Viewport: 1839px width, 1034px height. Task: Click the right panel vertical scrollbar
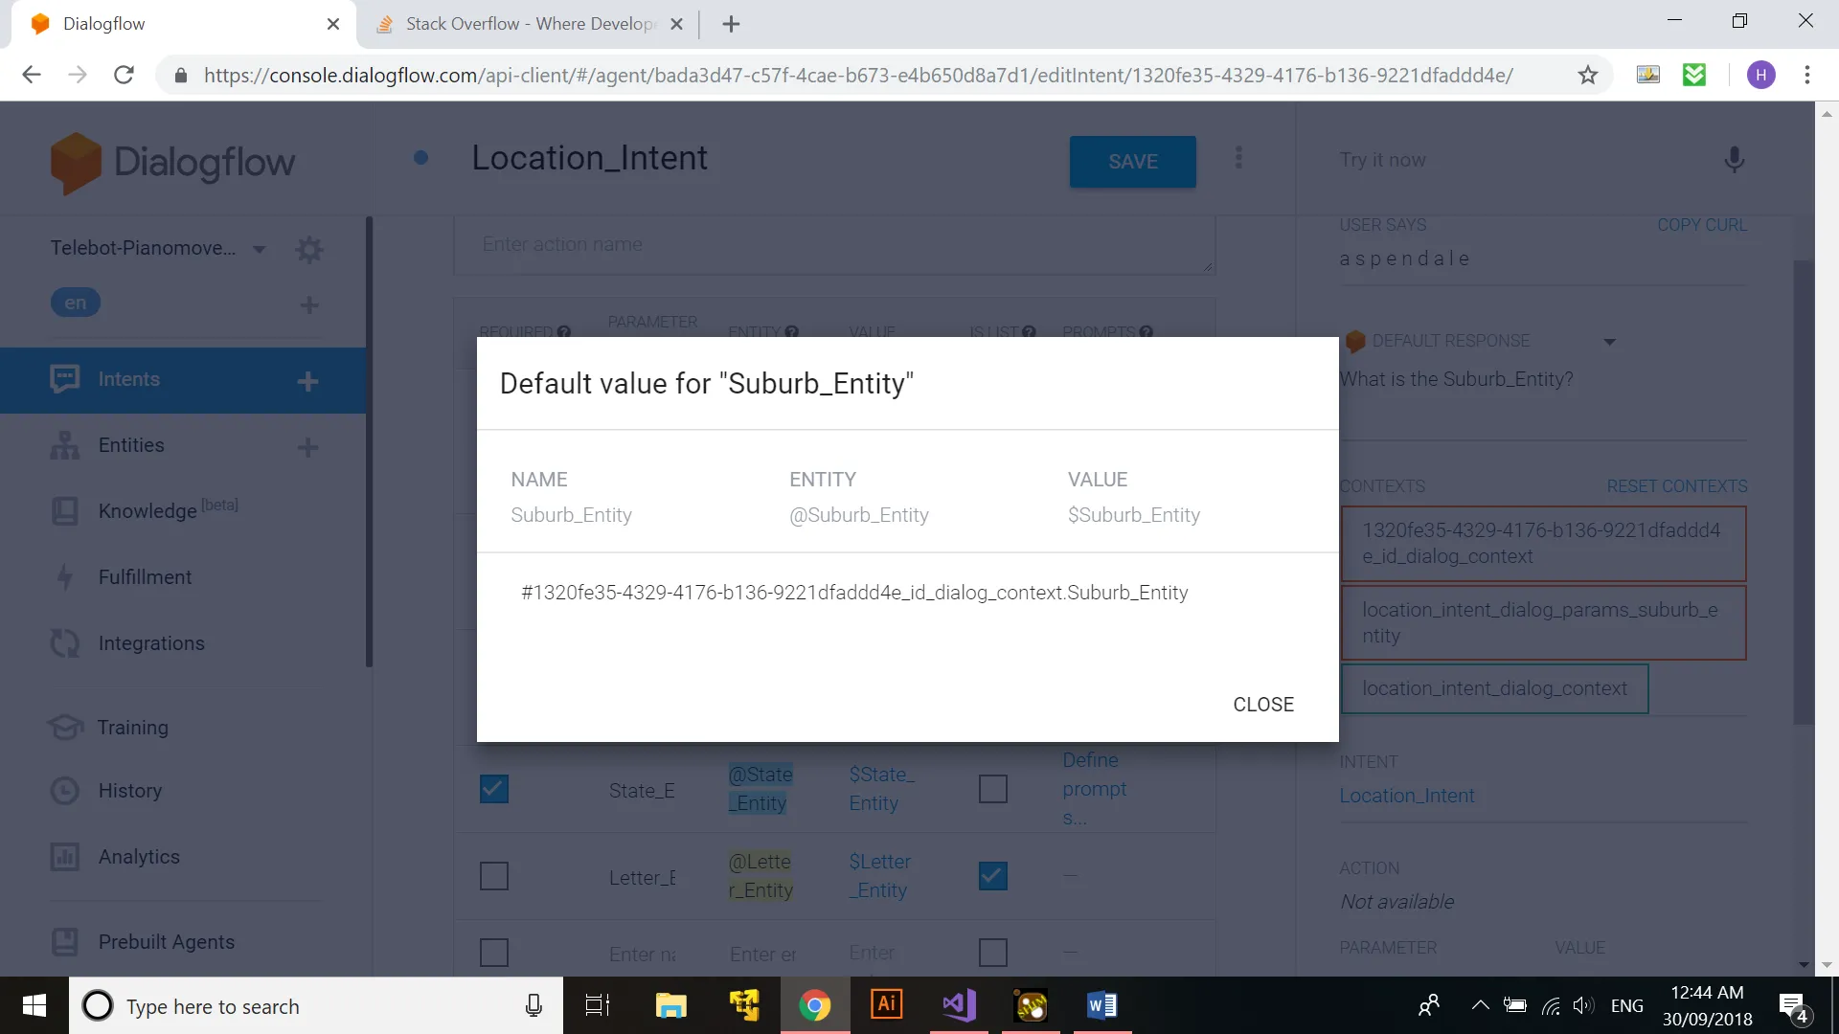(x=1803, y=493)
